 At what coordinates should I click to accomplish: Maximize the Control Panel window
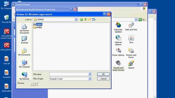pyautogui.click(x=141, y=5)
